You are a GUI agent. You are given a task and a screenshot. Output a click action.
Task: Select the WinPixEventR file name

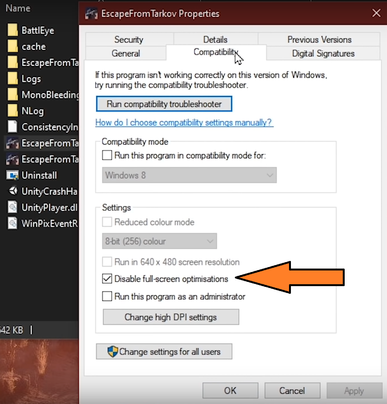tap(50, 224)
